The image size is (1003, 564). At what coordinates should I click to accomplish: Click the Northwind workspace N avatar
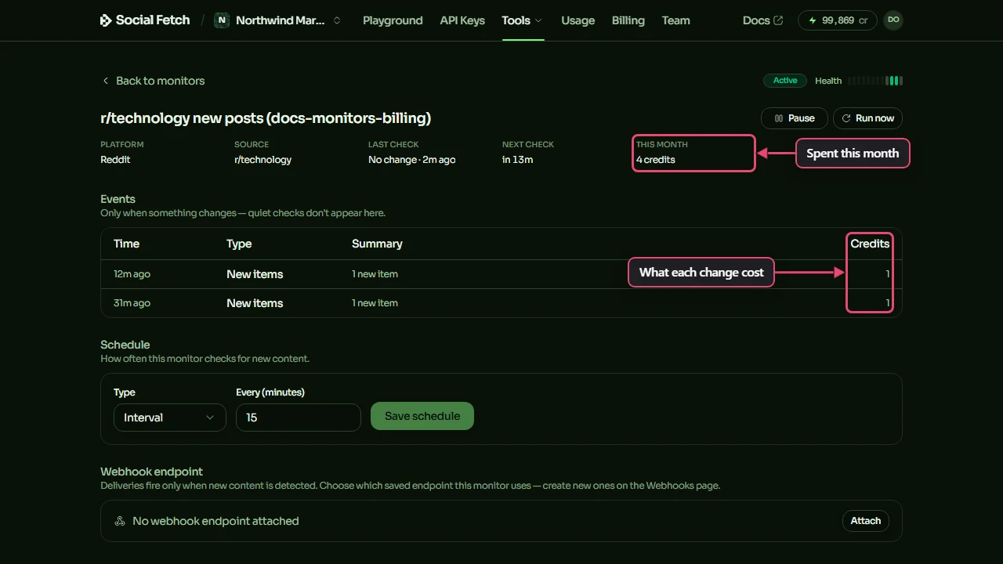coord(222,20)
